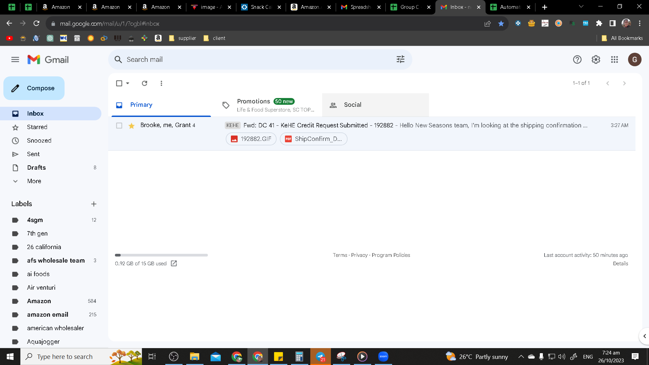
Task: Open Sticky Notes from taskbar
Action: tap(279, 357)
